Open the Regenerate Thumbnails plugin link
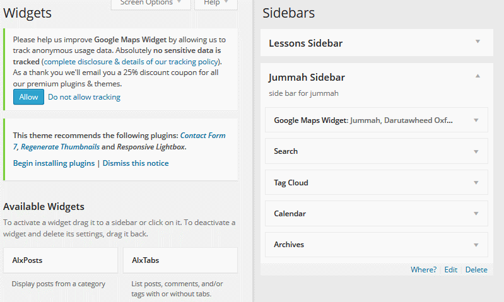Viewport: 504px width, 302px height. tap(60, 147)
